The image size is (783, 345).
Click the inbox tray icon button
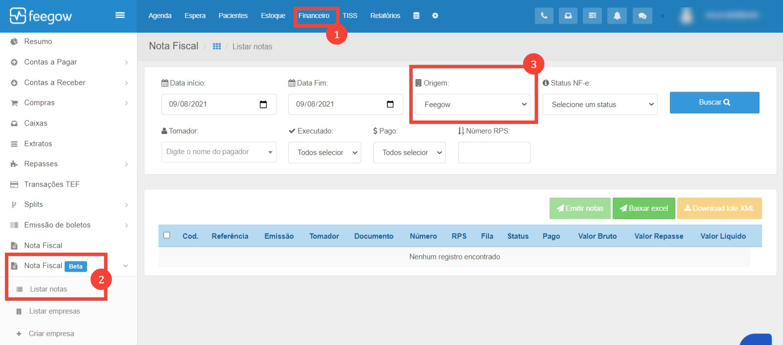pos(568,16)
